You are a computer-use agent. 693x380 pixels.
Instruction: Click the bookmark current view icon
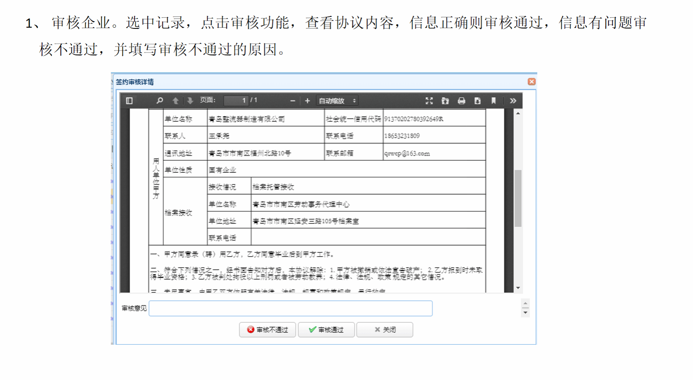[494, 101]
